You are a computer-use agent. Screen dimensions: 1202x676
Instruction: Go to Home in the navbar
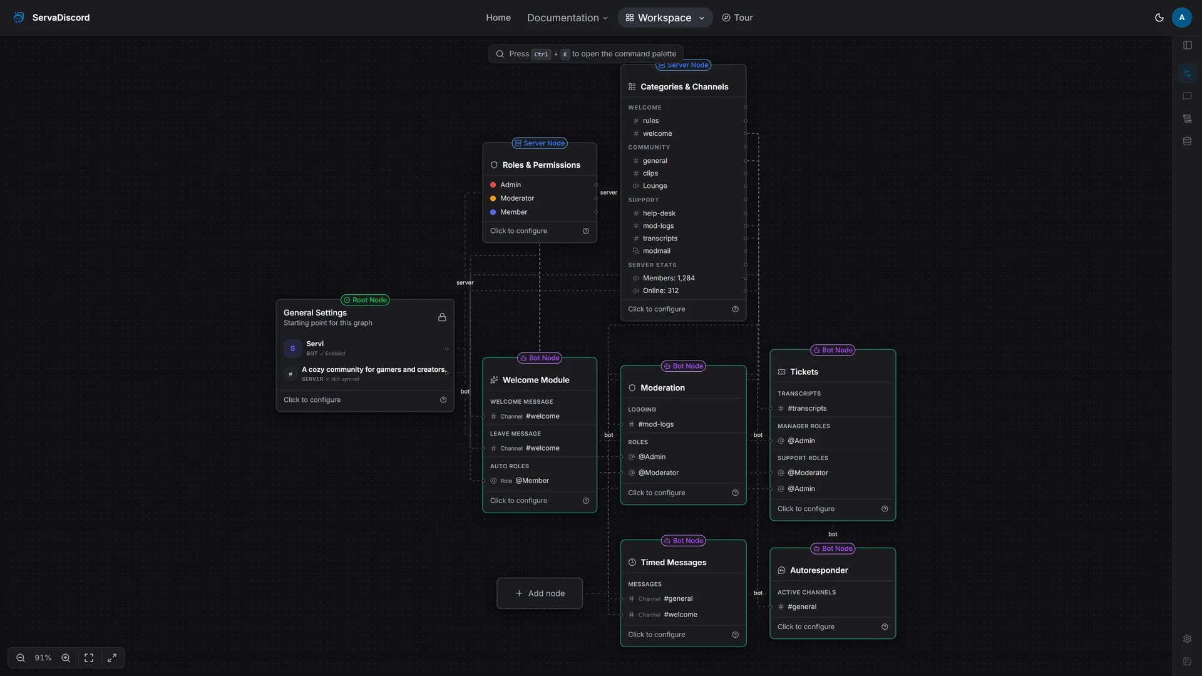coord(498,18)
